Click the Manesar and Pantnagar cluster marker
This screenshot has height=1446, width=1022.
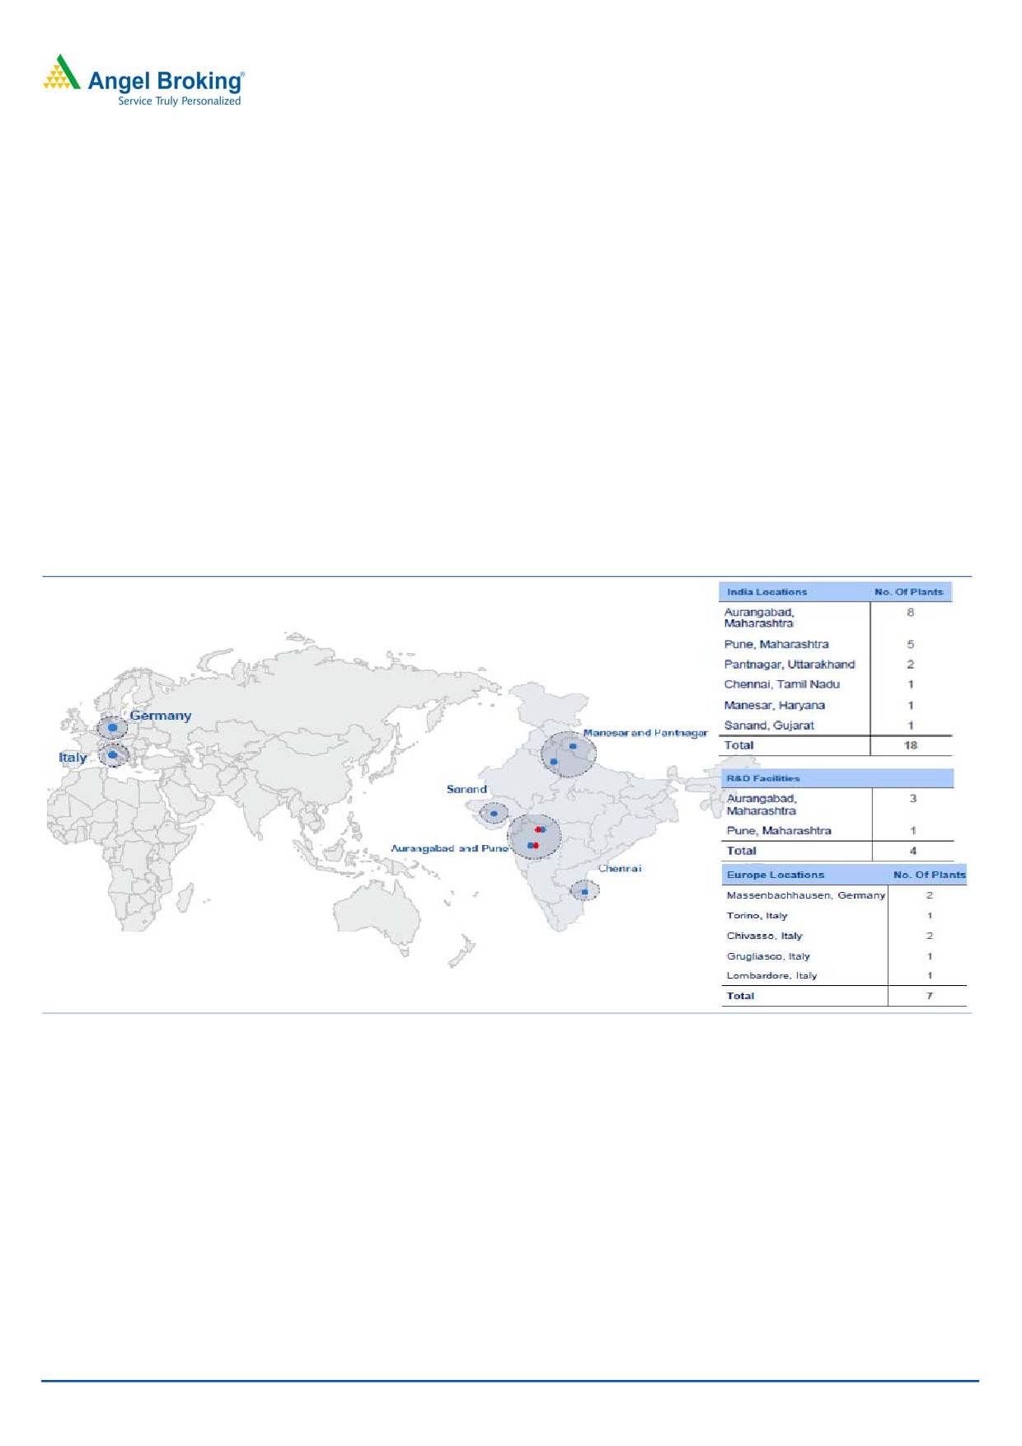[568, 754]
